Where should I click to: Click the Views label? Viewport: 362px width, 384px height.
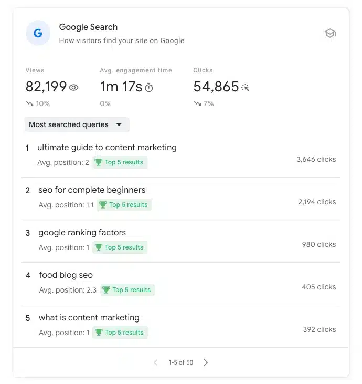[35, 70]
